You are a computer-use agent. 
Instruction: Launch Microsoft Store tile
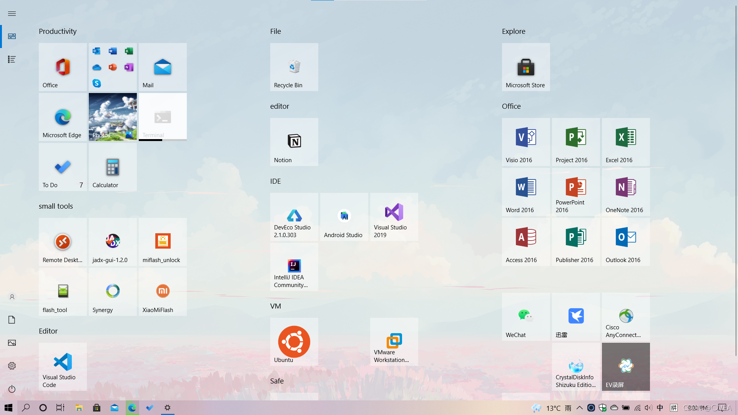tap(525, 67)
